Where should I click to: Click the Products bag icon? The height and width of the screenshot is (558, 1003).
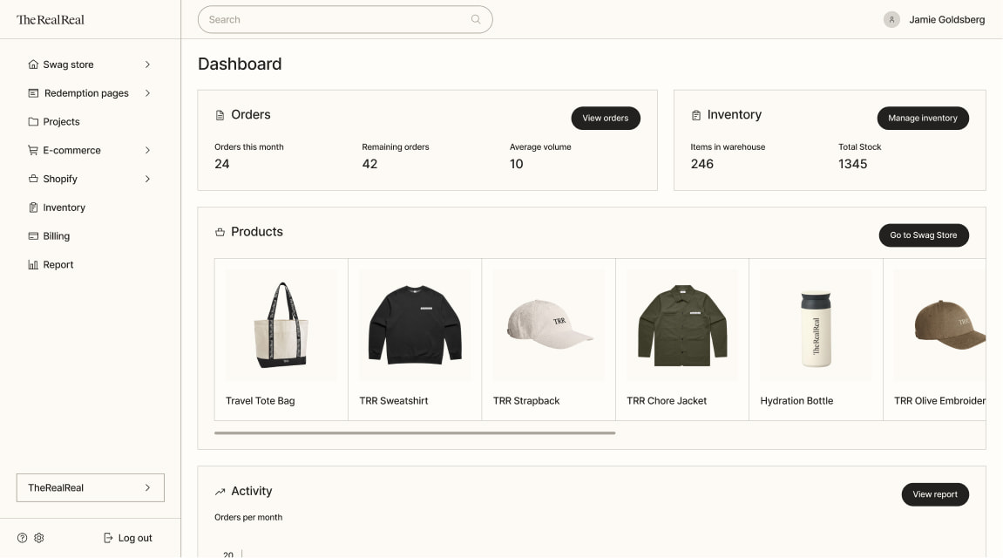pos(220,232)
